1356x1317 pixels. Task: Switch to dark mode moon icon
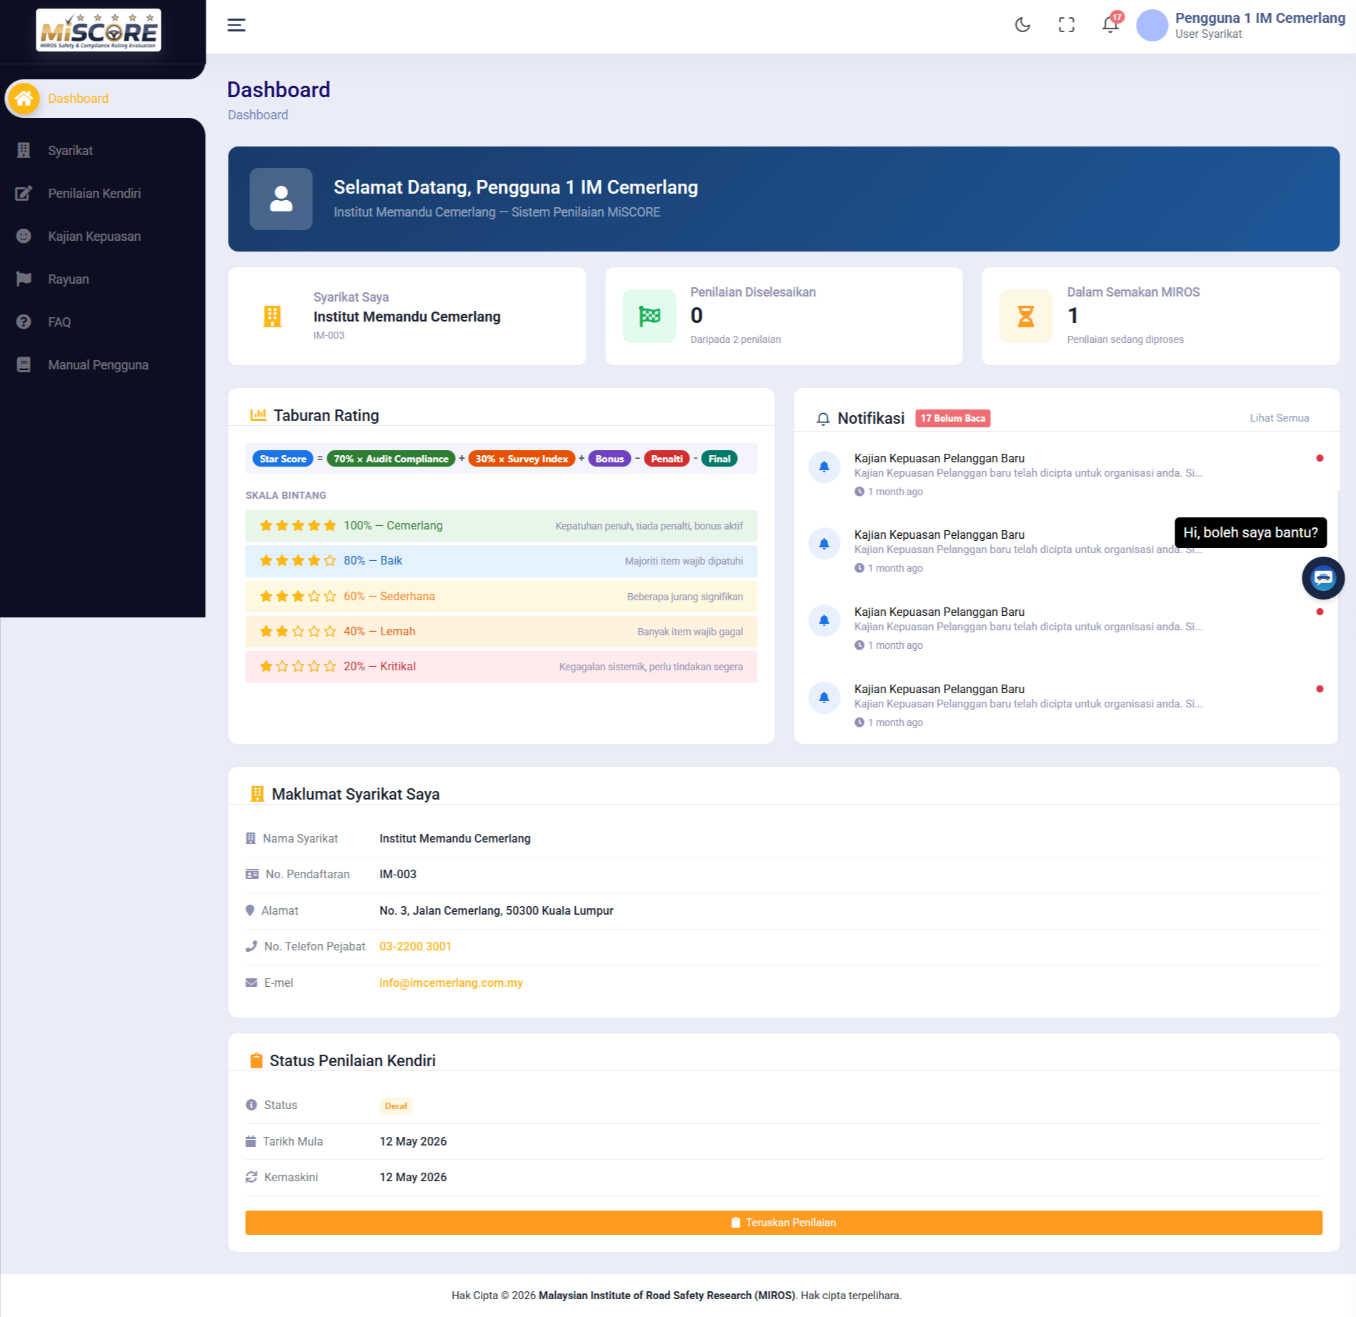point(1022,25)
